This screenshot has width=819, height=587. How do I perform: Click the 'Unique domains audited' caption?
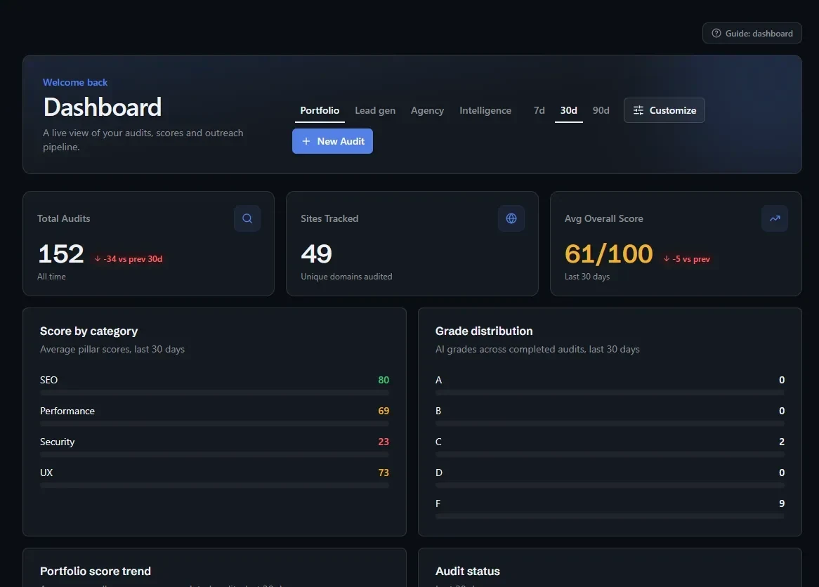[x=346, y=276]
